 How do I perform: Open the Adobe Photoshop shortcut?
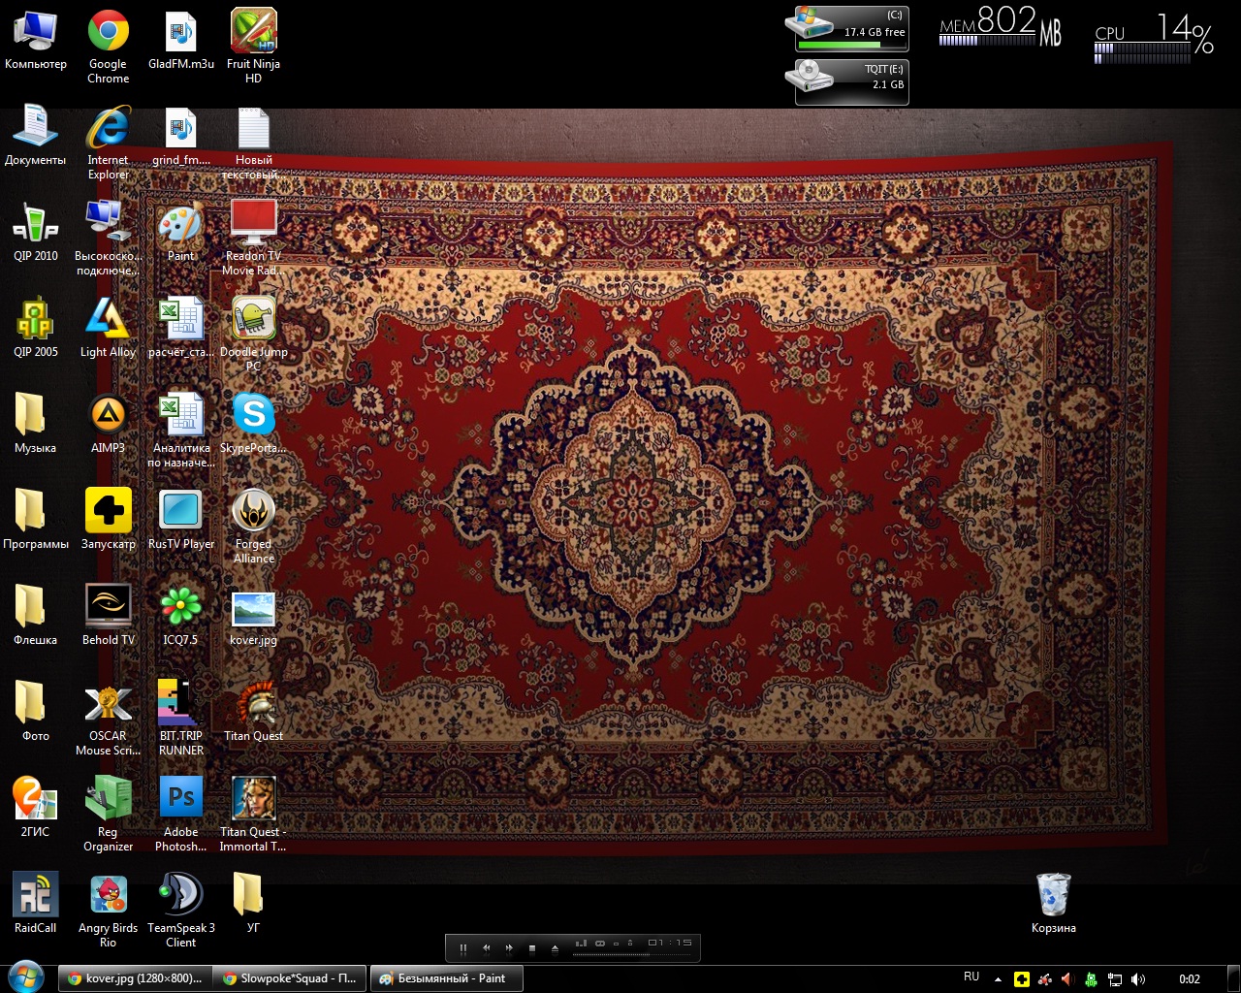click(181, 800)
